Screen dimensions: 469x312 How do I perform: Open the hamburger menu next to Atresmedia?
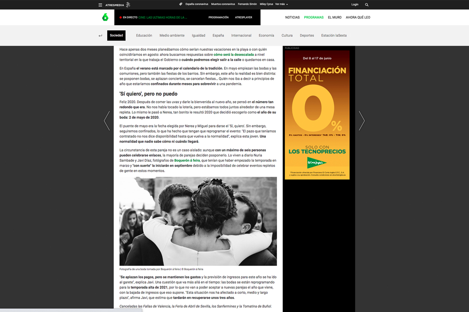coord(100,5)
